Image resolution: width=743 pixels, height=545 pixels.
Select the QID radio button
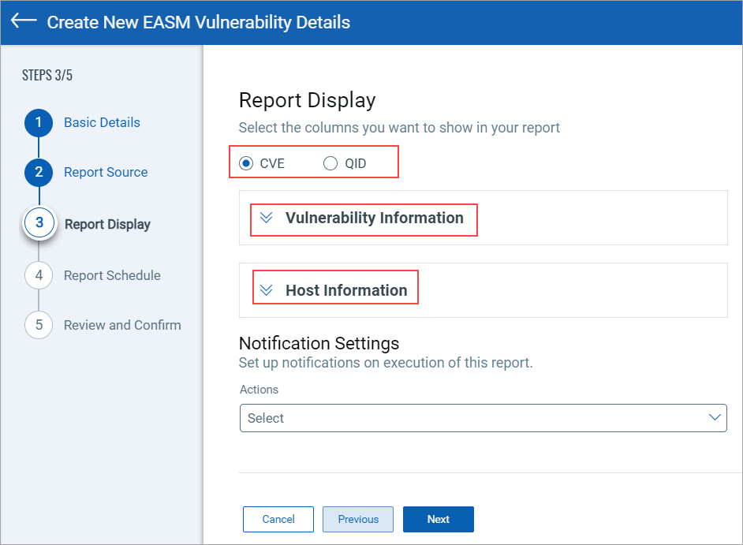point(330,163)
